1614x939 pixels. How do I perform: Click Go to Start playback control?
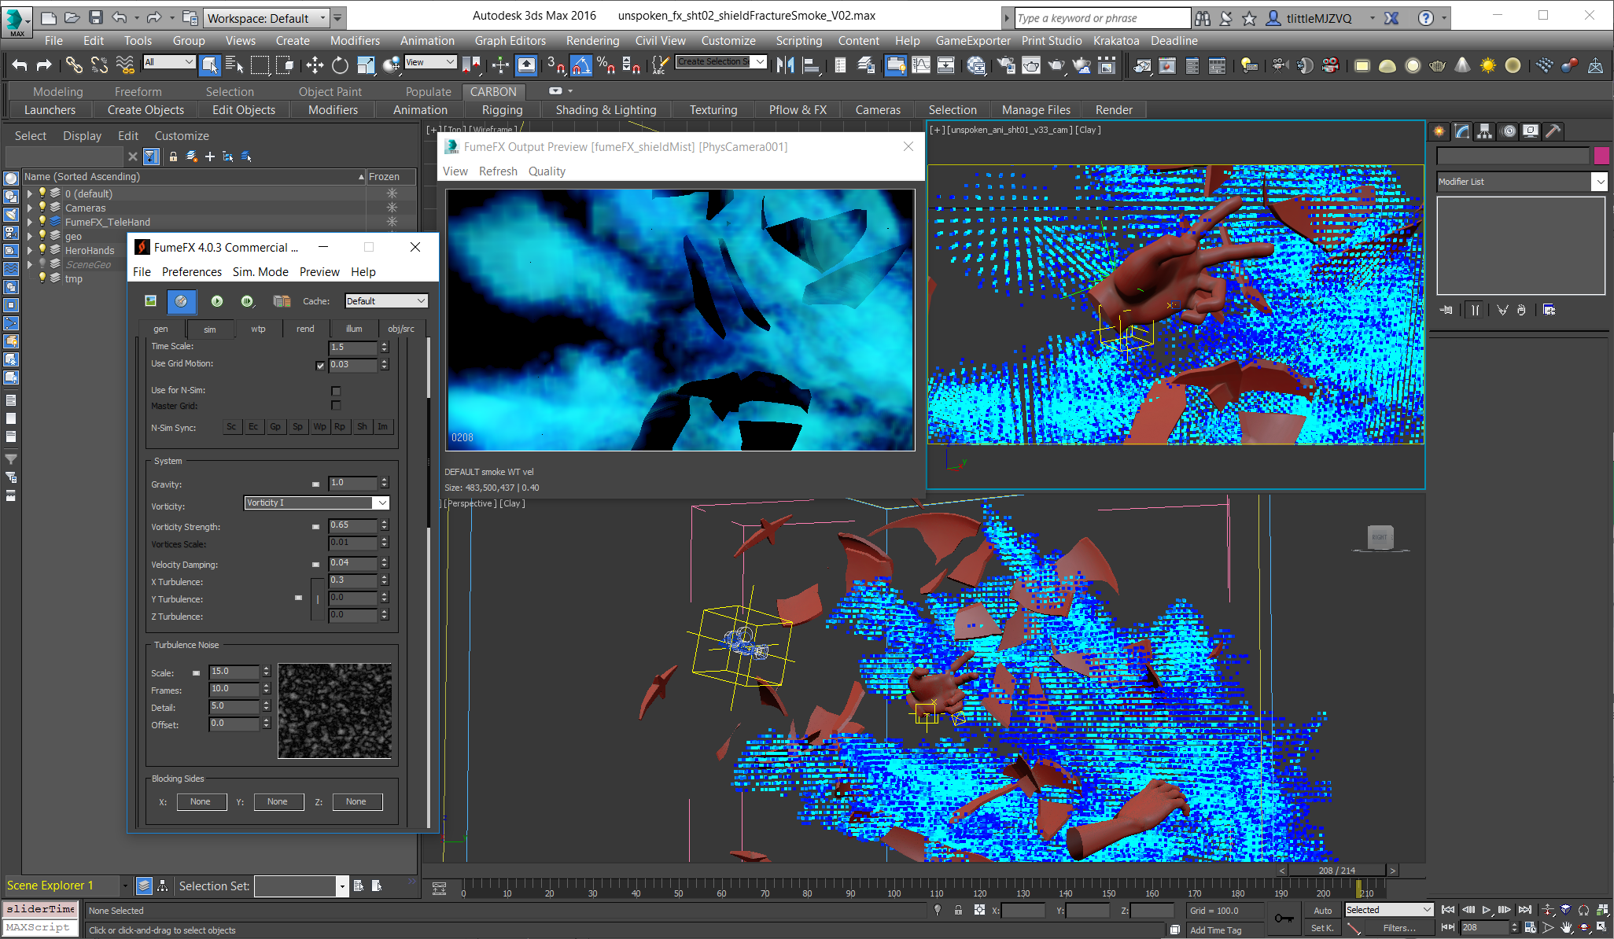click(1448, 910)
